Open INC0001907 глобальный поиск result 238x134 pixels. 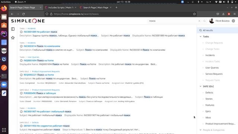pyautogui.click(x=47, y=112)
